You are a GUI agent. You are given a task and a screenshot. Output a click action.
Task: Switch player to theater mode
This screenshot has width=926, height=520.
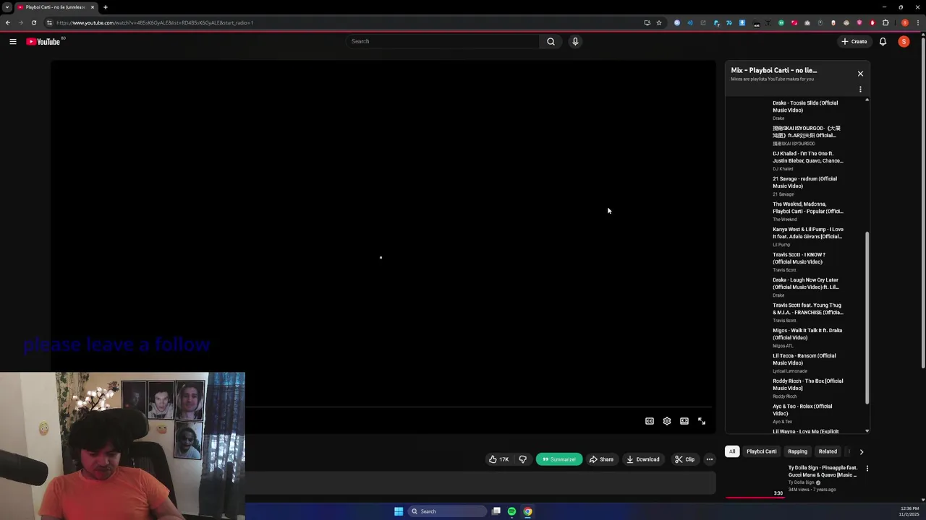684,421
